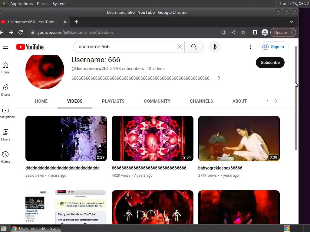
Task: Select the VIDEOS channel tab
Action: pyautogui.click(x=75, y=101)
